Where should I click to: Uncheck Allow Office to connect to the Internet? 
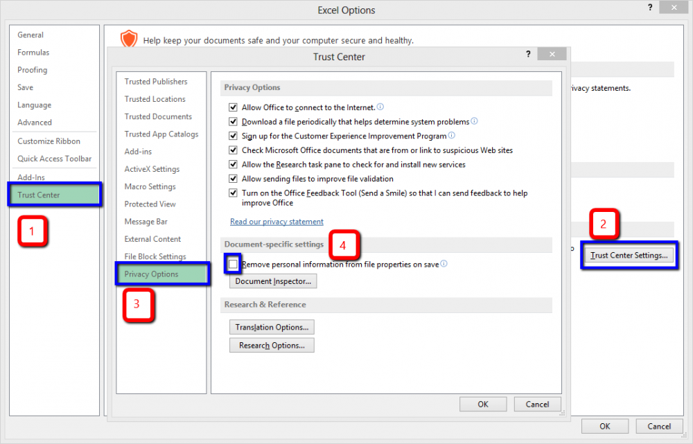tap(233, 107)
